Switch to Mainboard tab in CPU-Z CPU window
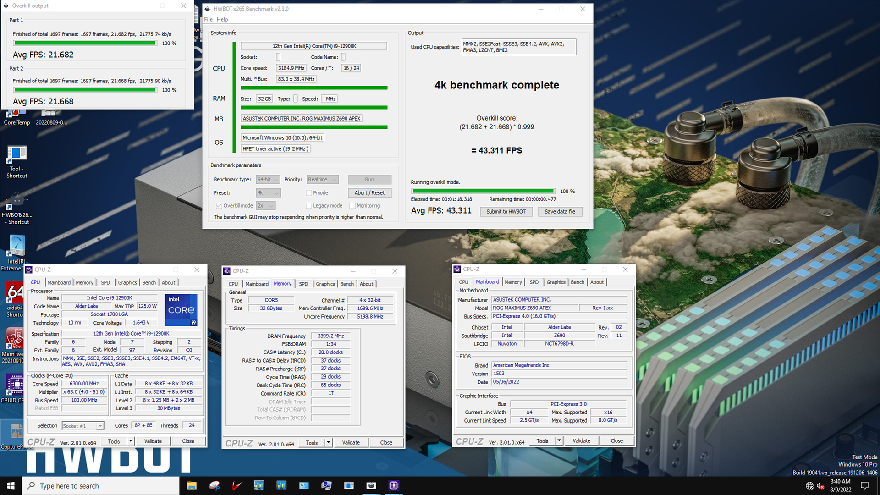This screenshot has height=495, width=880. (x=59, y=283)
